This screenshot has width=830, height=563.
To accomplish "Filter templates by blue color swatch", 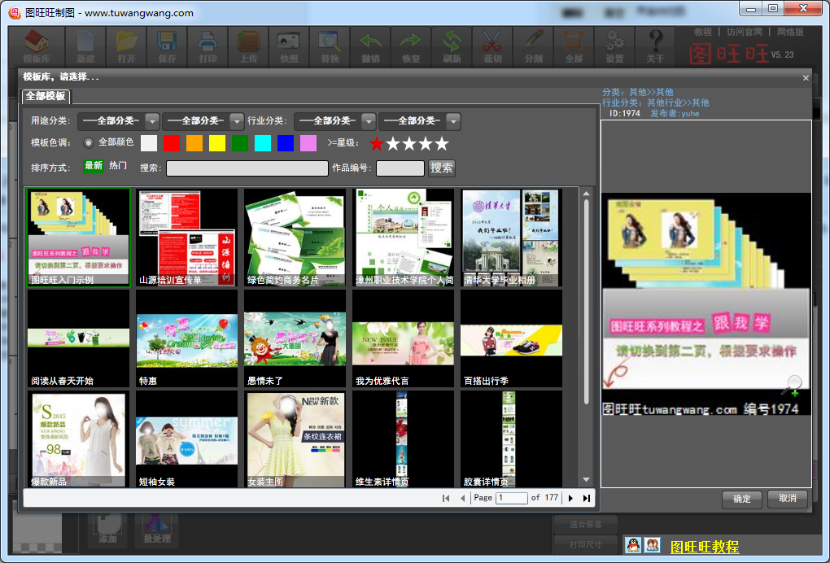I will (286, 143).
